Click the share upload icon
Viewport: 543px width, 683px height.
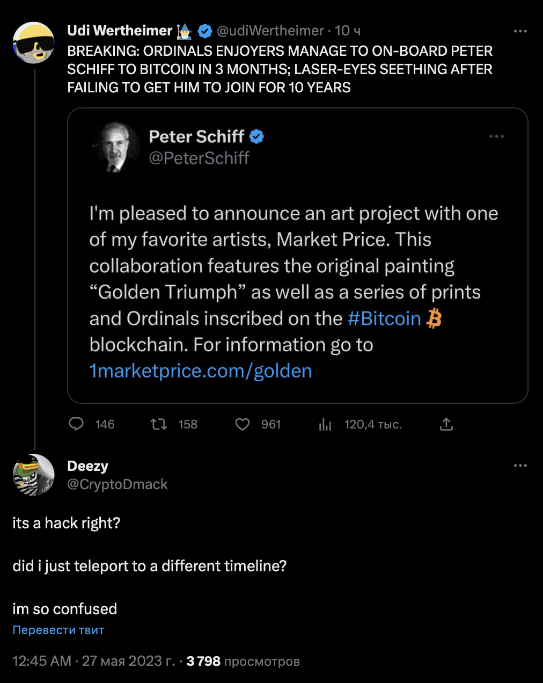coord(446,424)
